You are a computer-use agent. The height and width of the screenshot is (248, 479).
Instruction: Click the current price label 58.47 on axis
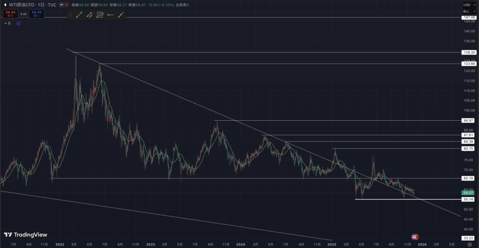(468, 193)
